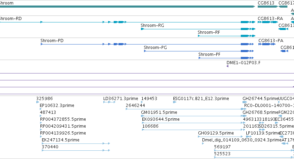The width and height of the screenshot is (294, 159).
Task: Select the CG8613 gene bar
Action: [268, 7]
